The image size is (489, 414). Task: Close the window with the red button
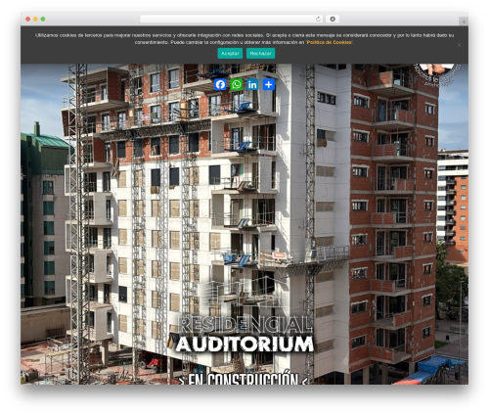pos(28,19)
